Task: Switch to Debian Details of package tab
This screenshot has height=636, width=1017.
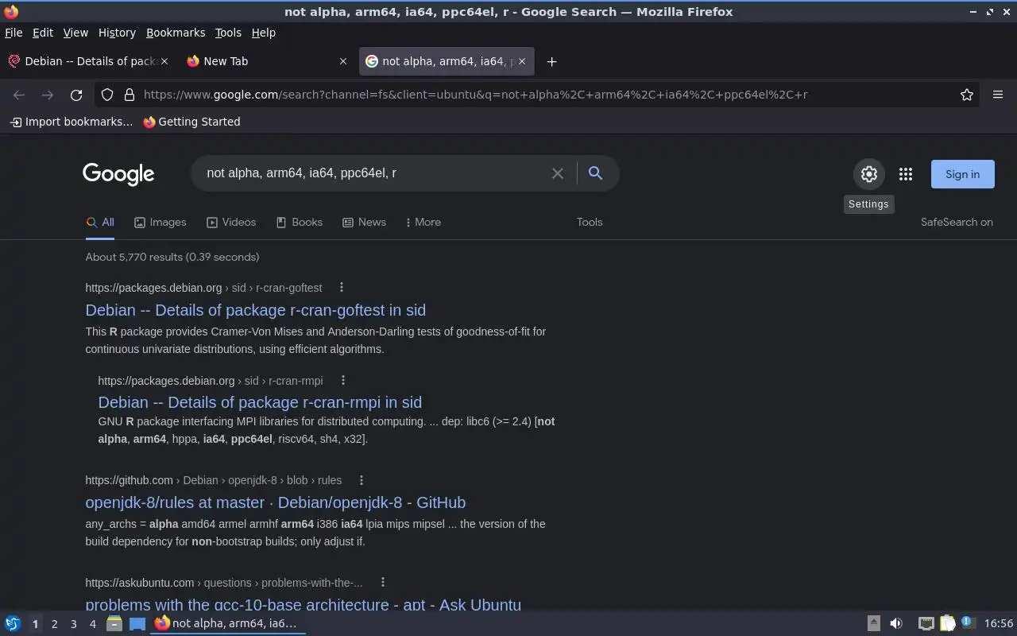Action: click(x=87, y=61)
